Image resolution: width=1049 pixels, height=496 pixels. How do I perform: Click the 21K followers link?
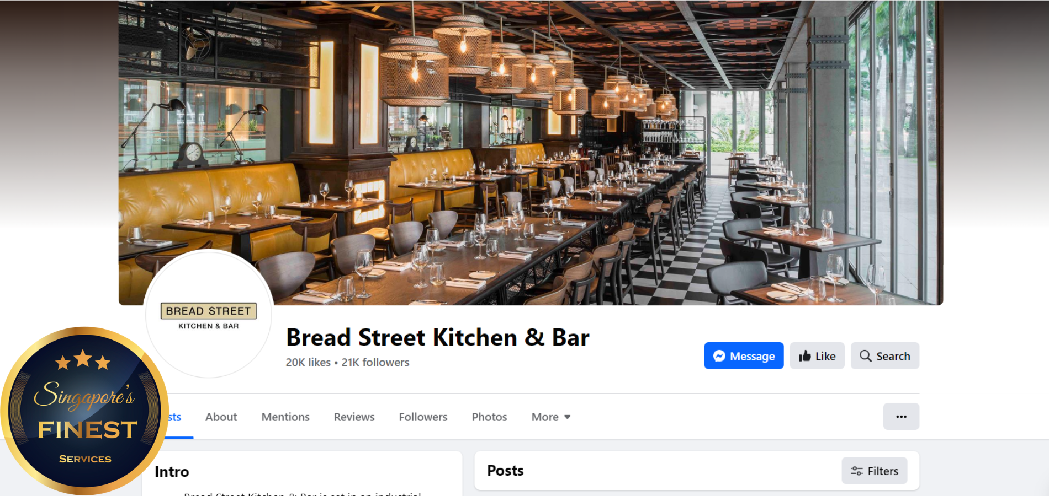(x=375, y=362)
